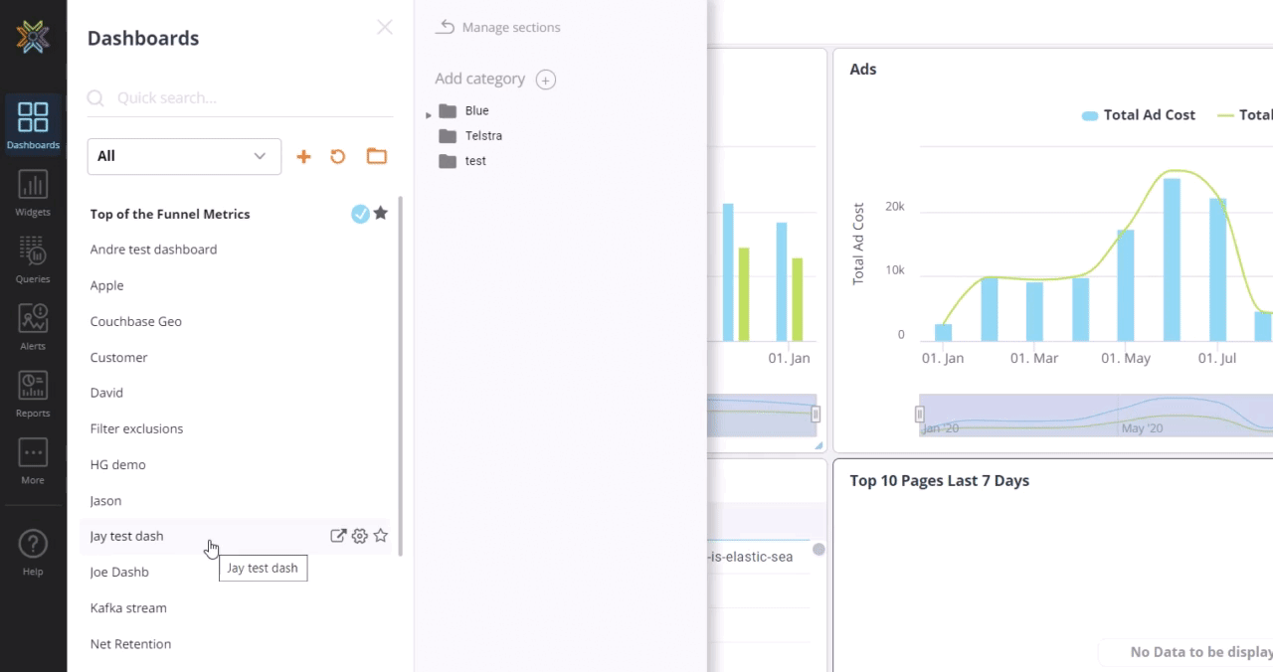Open the All filter dropdown
1273x672 pixels.
click(184, 156)
